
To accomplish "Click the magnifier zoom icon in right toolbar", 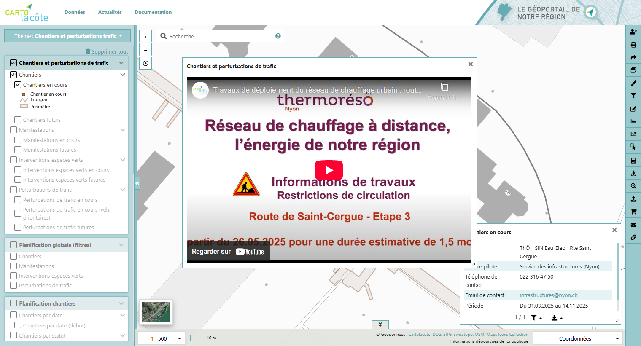I will 633,186.
